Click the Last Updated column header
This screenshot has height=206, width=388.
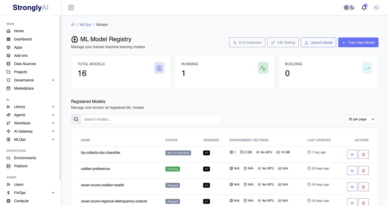[319, 140]
